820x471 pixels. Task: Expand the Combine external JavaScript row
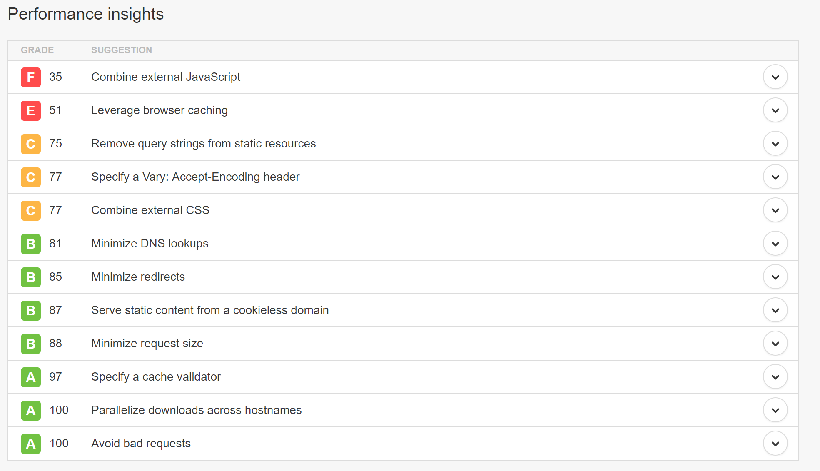click(x=775, y=77)
